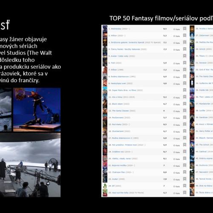Select the cloudy virtual stage set photo

(30, 165)
